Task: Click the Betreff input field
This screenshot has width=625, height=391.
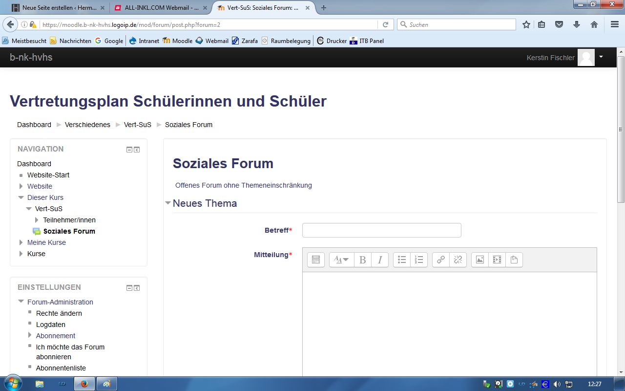Action: [381, 230]
